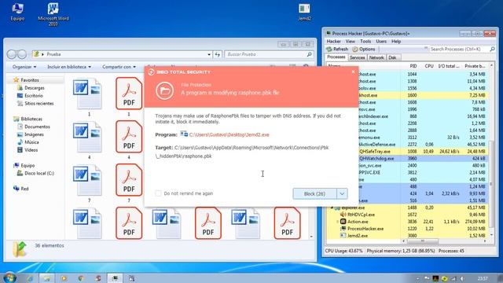Click the Jemd2 desktop icon
The image size is (503, 283).
coord(304,13)
